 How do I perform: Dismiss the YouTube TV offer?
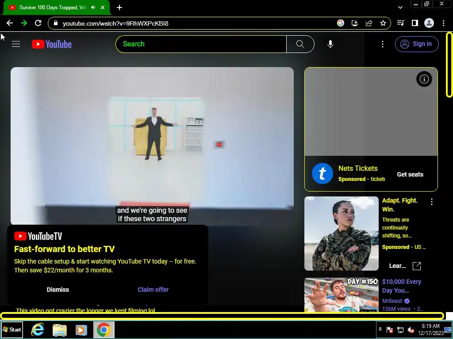point(58,290)
